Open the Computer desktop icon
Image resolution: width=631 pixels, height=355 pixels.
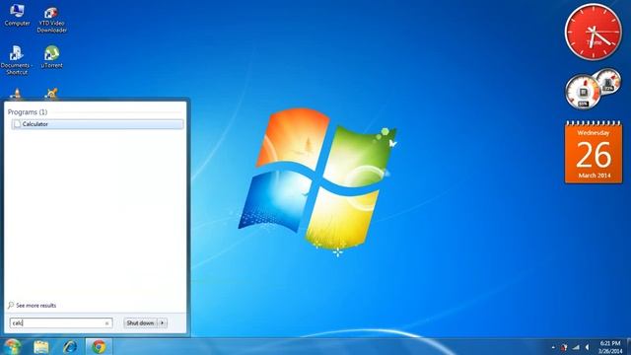click(17, 16)
